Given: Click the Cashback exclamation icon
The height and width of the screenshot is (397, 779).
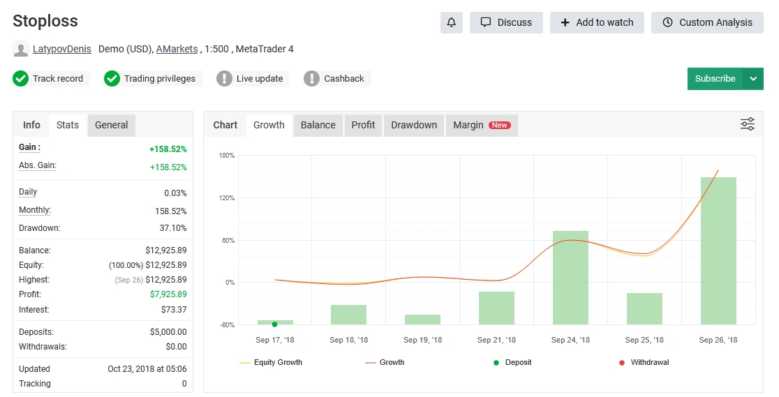Looking at the screenshot, I should click(311, 79).
